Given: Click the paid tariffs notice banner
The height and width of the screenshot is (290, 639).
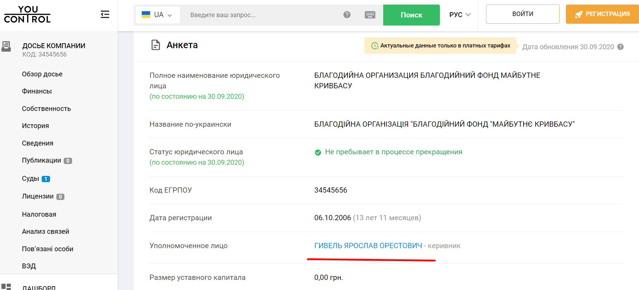Looking at the screenshot, I should (x=441, y=46).
